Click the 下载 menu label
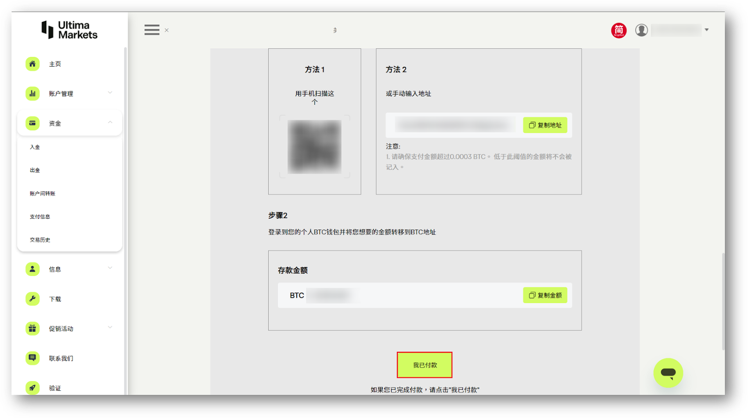The image size is (748, 418). [55, 299]
